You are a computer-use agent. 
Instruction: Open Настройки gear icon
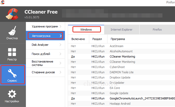click(x=12, y=94)
